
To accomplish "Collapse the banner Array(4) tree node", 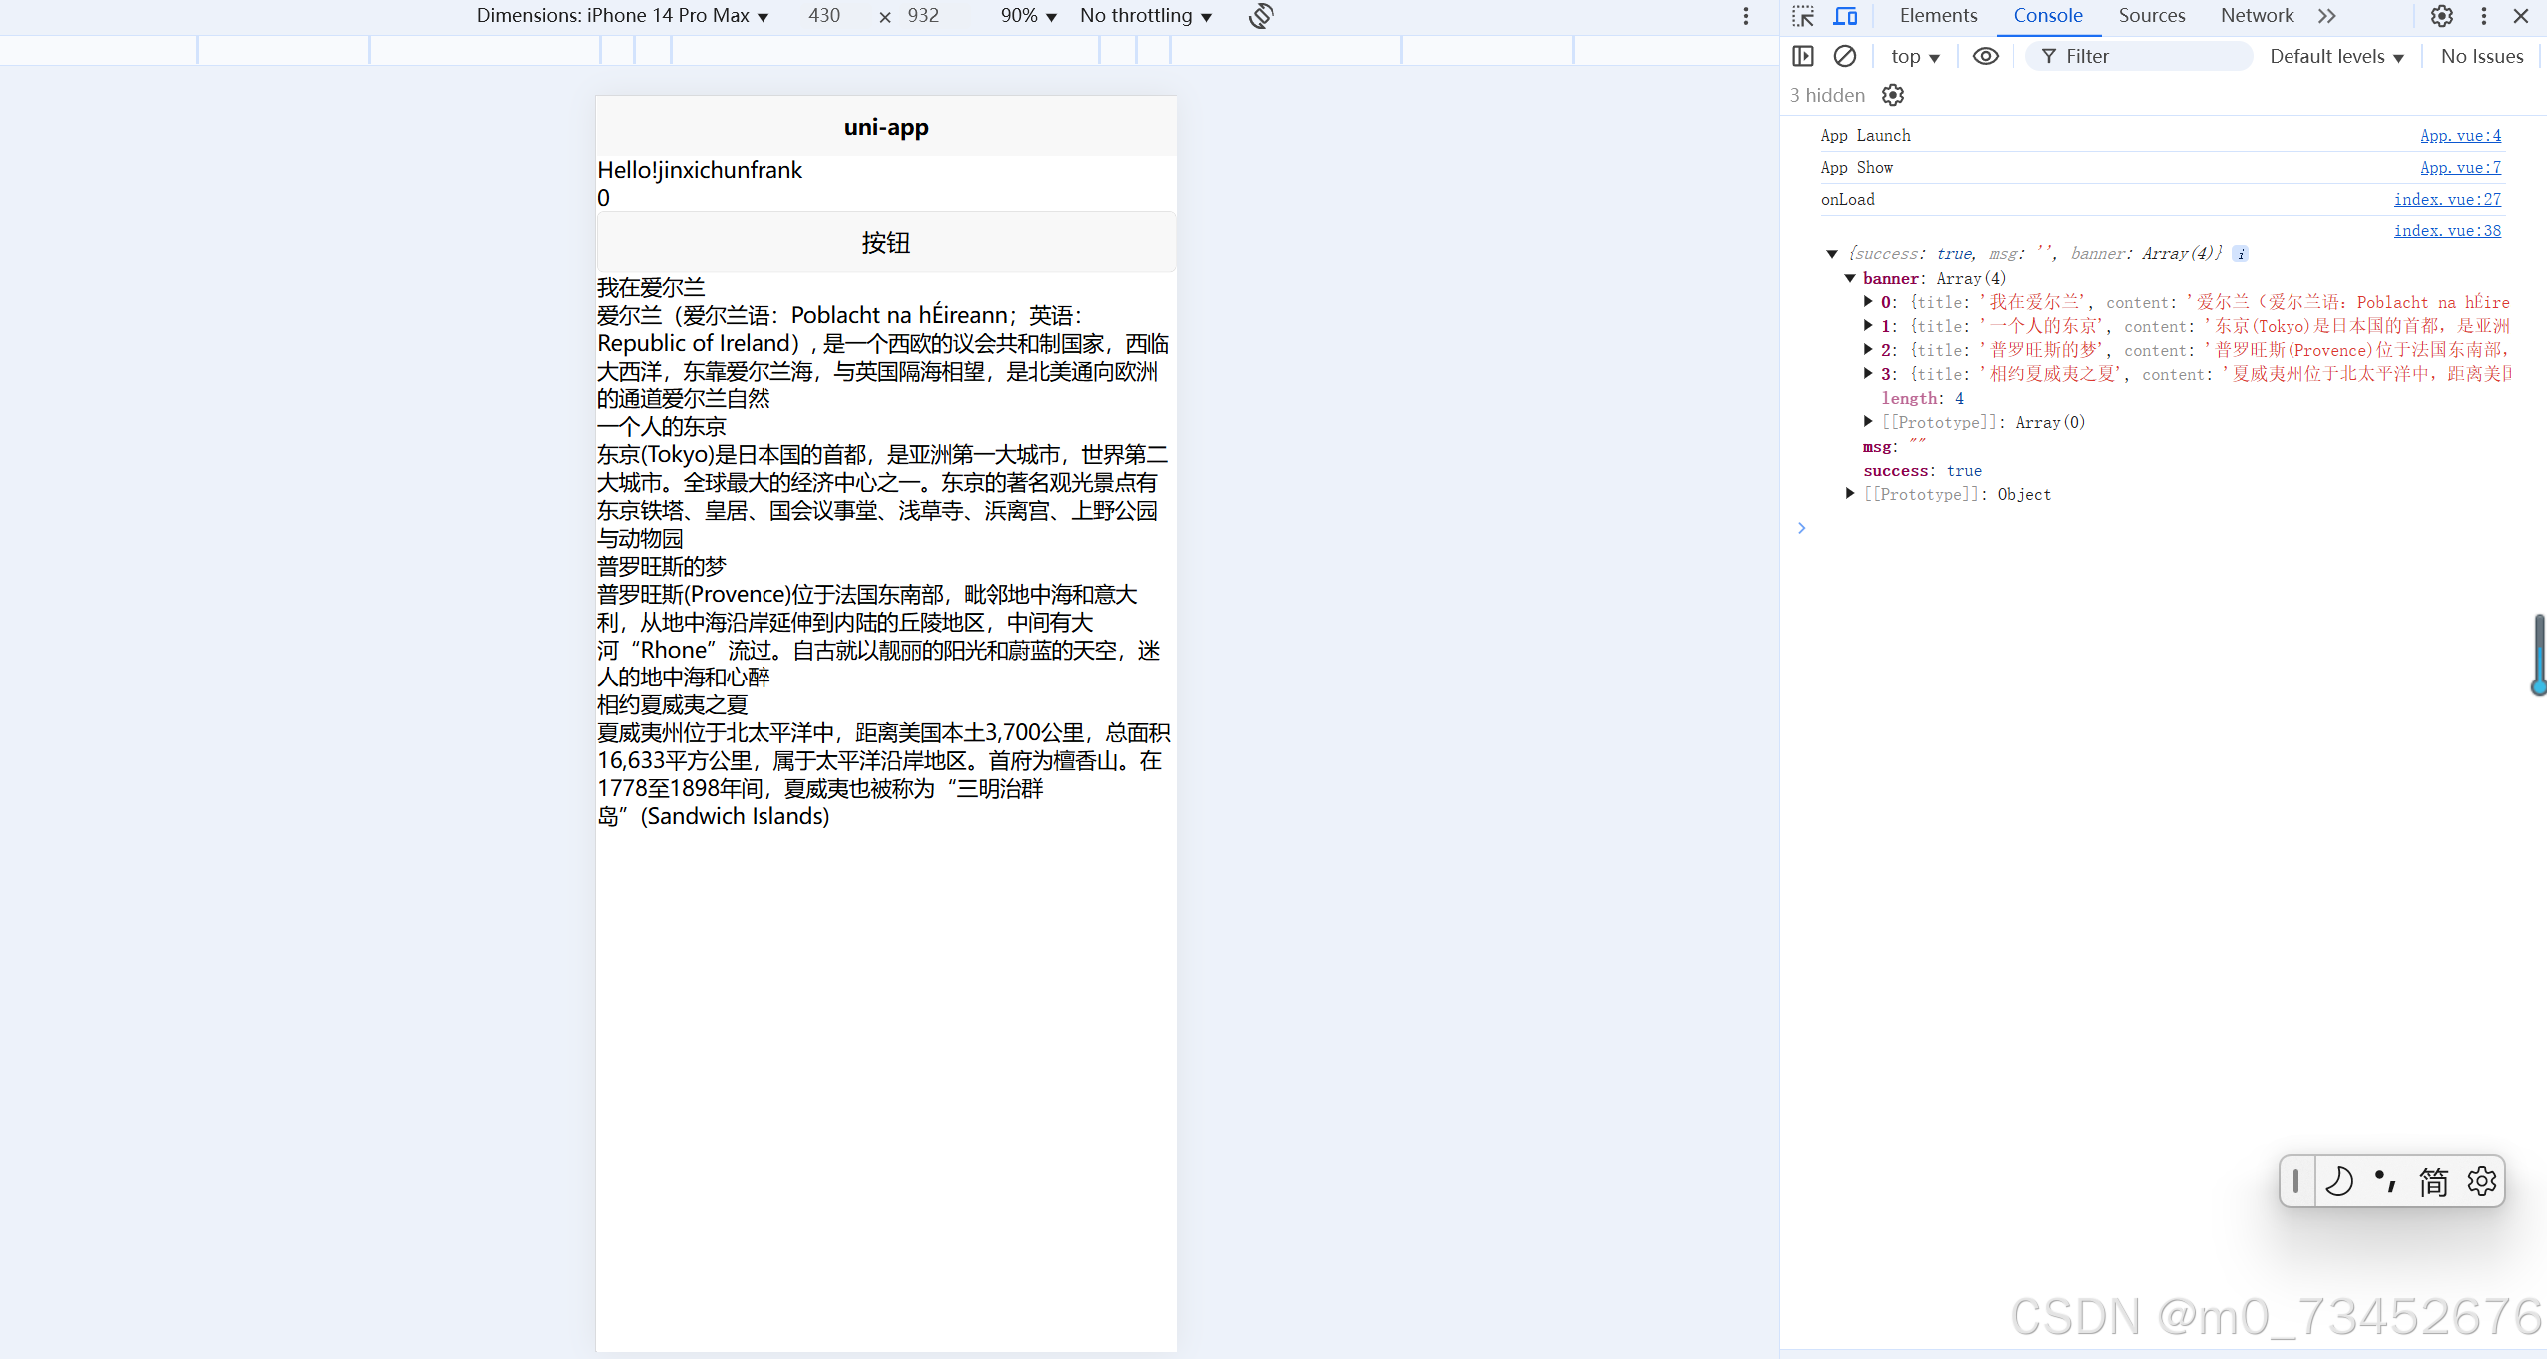I will click(1850, 278).
